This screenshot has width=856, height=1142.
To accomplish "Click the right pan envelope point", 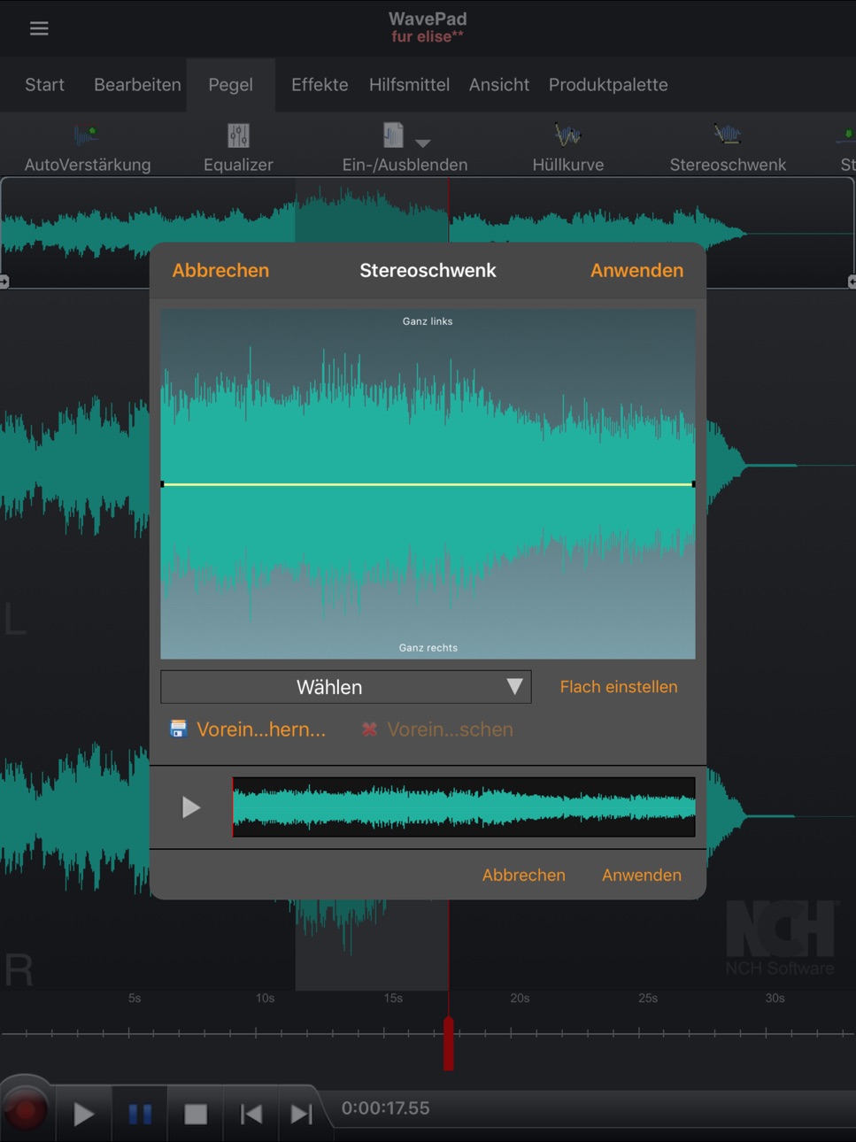I will [x=694, y=484].
